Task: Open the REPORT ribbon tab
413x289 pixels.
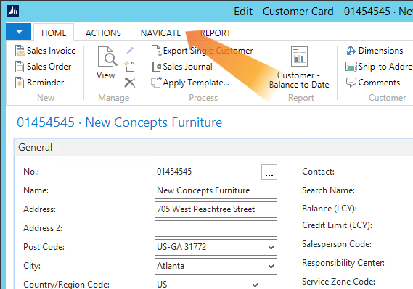Action: tap(216, 33)
